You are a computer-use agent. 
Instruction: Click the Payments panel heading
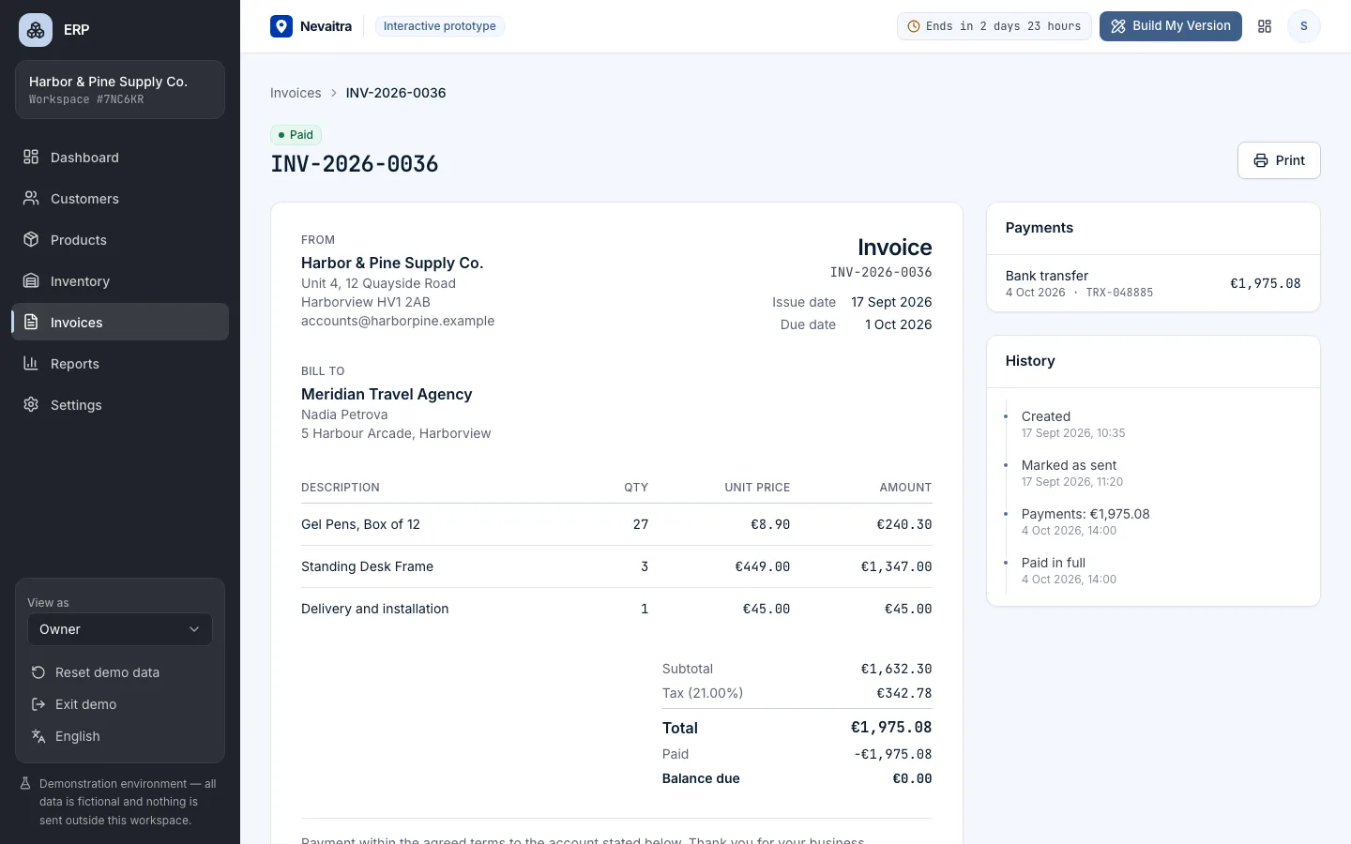tap(1040, 228)
